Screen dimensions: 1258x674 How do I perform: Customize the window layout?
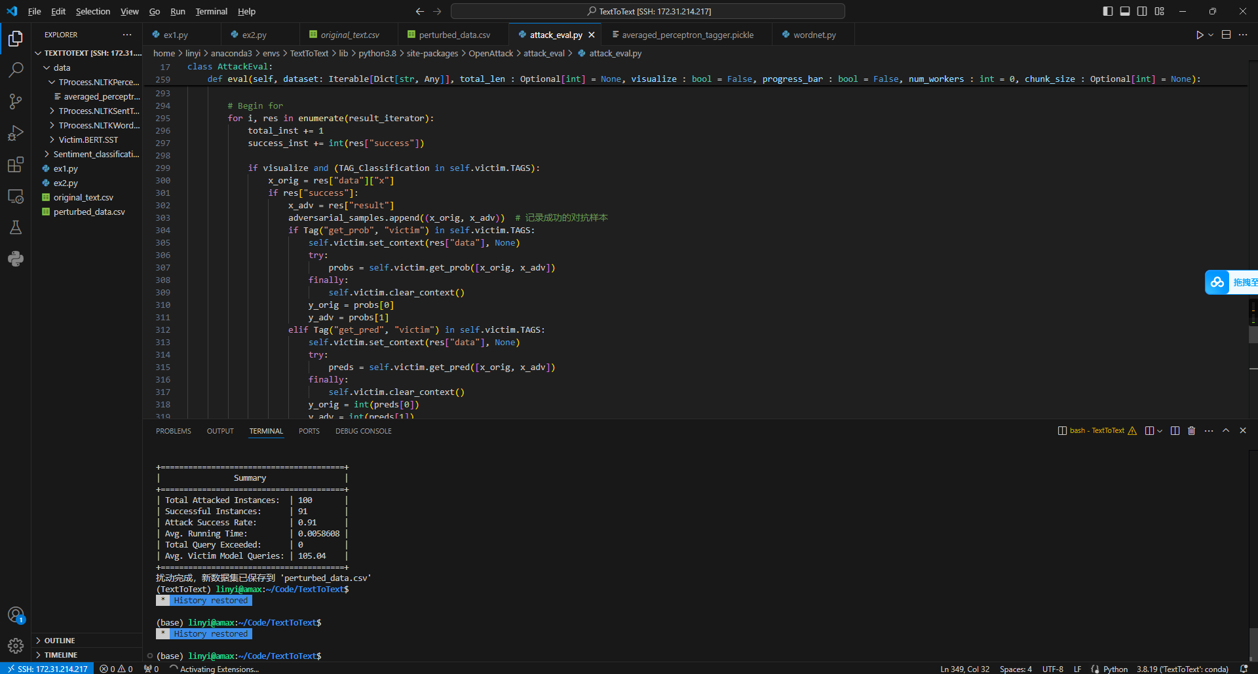coord(1160,11)
